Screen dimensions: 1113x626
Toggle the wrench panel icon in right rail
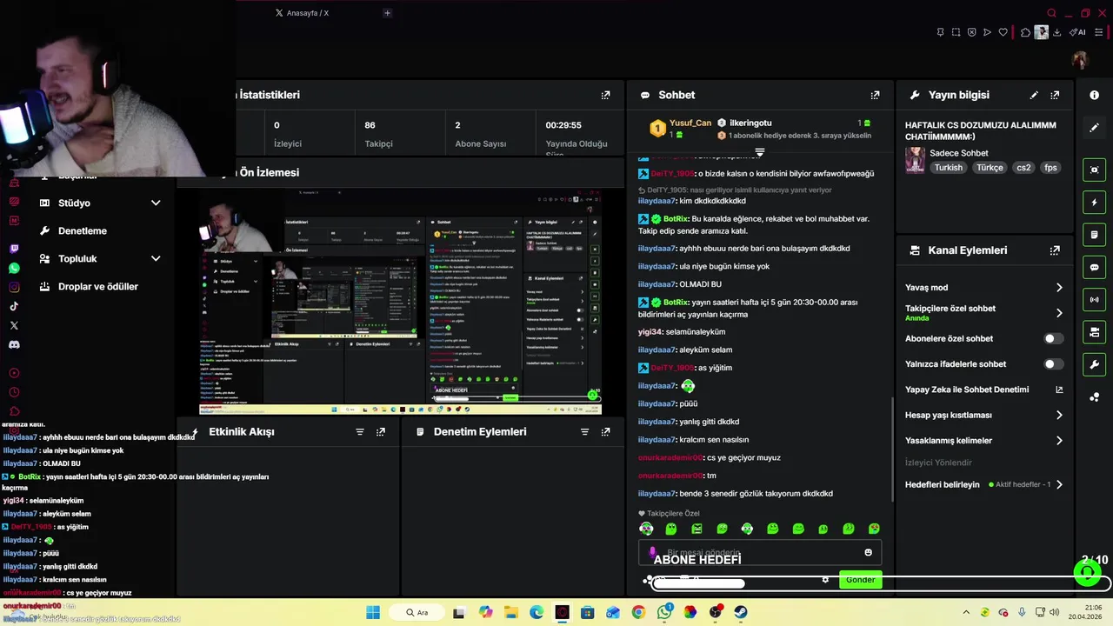pos(1094,364)
